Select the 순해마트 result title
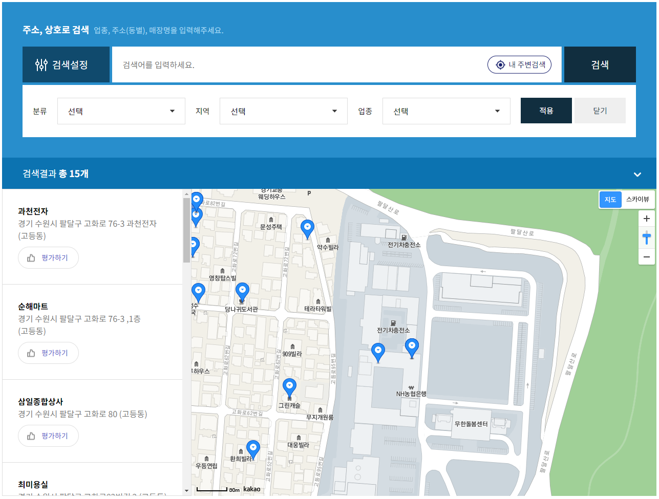The height and width of the screenshot is (499, 659). pos(33,307)
